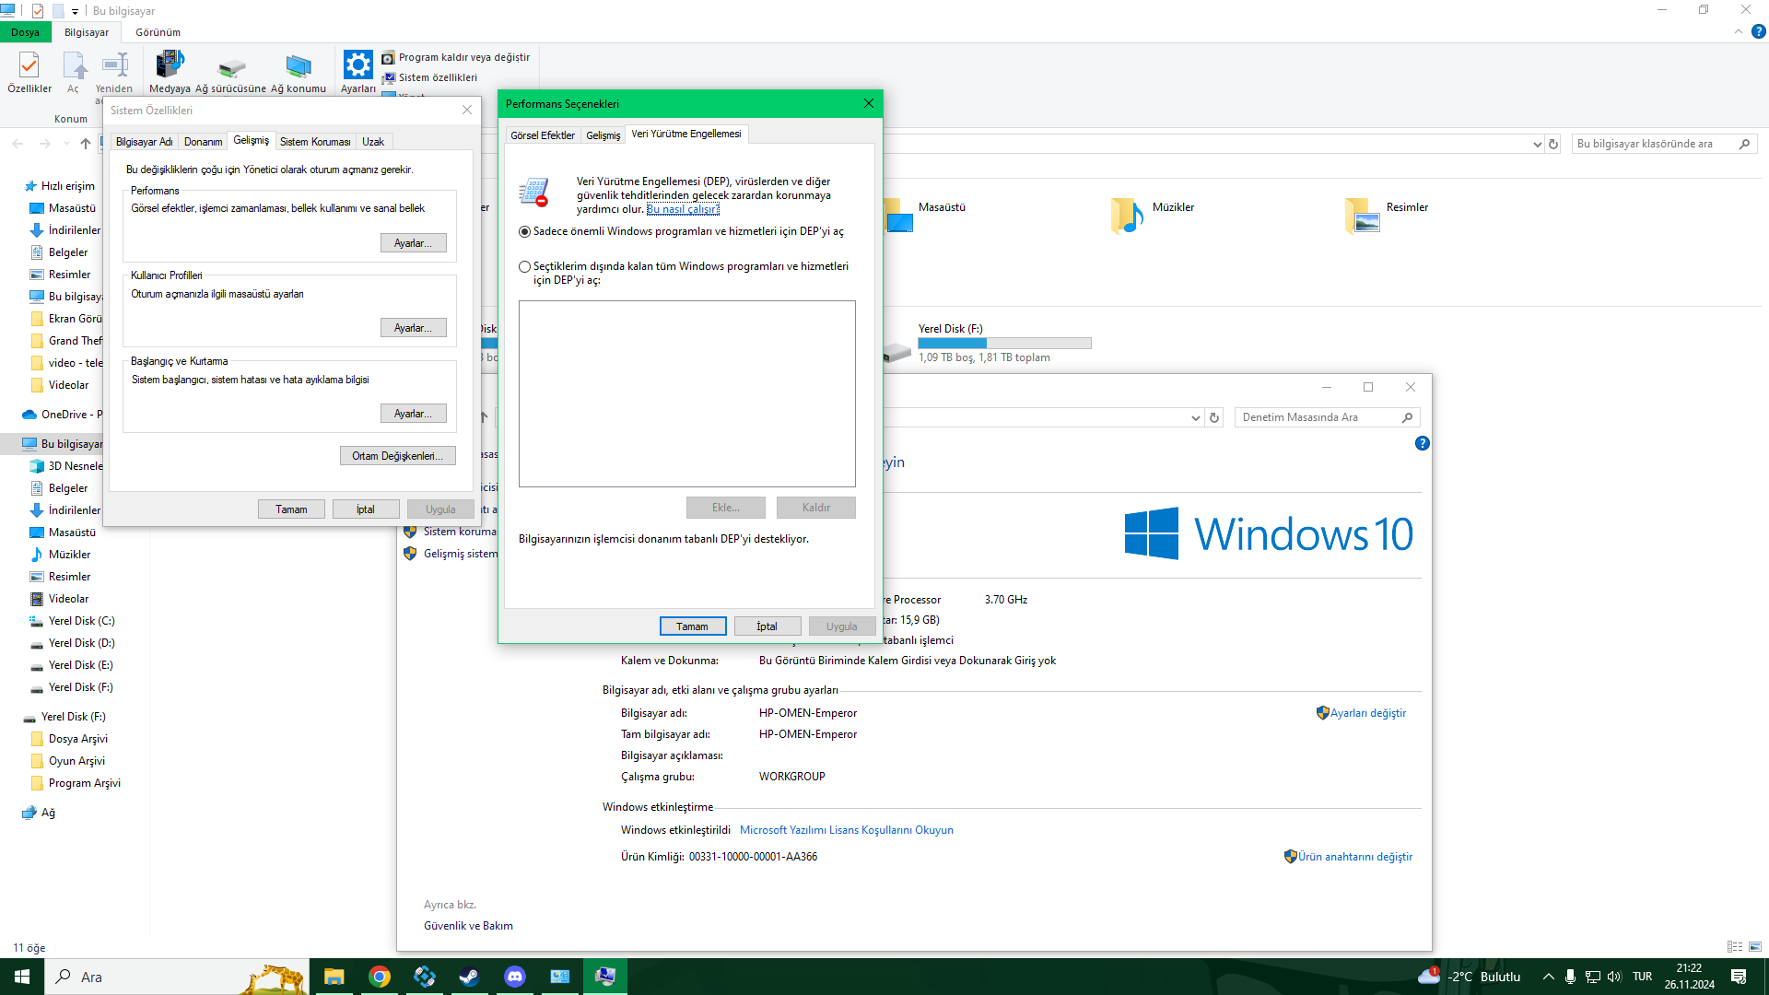Click the Yerel Disk (F:) usage bar
The image size is (1769, 995).
pos(1003,343)
